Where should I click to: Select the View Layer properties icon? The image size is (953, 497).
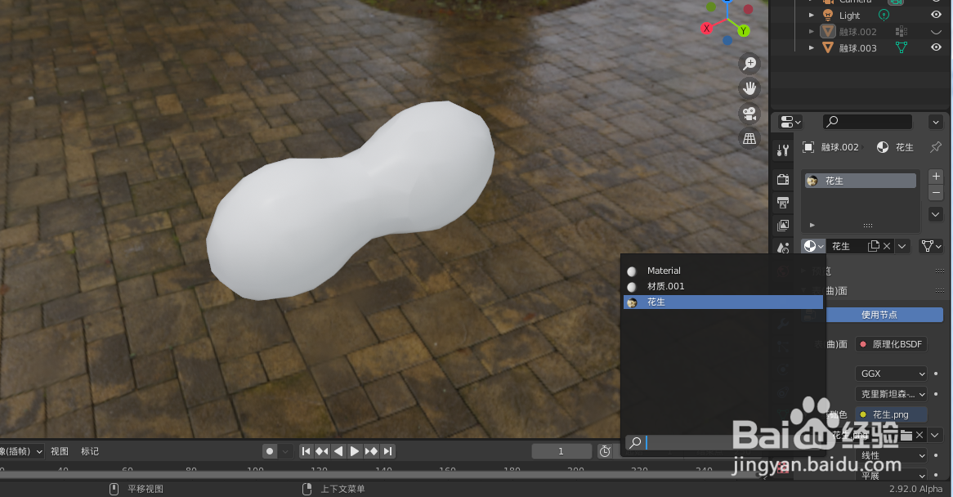[782, 225]
